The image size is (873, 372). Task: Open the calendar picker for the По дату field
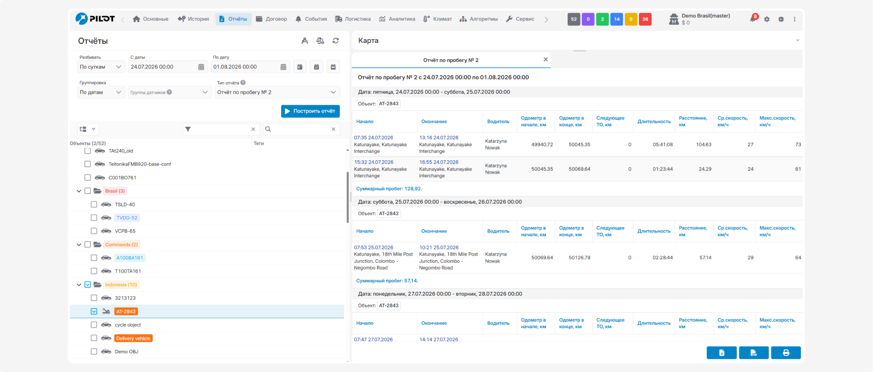click(284, 67)
